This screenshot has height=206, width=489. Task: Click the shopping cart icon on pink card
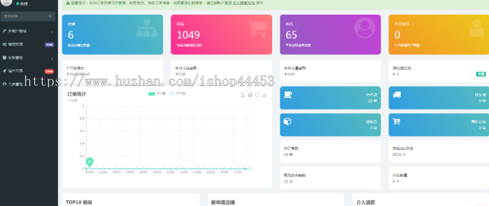(257, 28)
